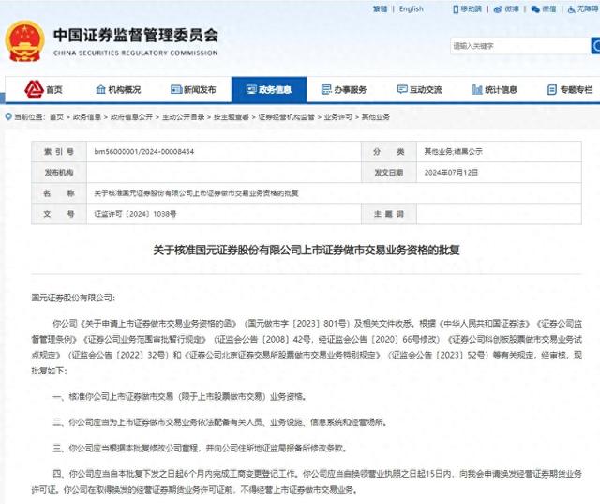600x504 pixels.
Task: Focus the keyword search input field
Action: [x=520, y=46]
